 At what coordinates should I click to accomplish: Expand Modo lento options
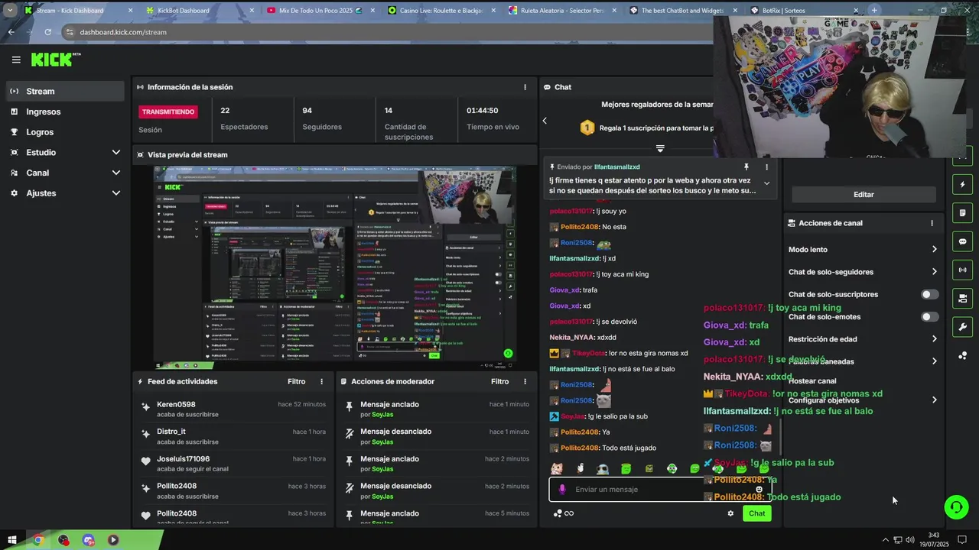point(934,249)
